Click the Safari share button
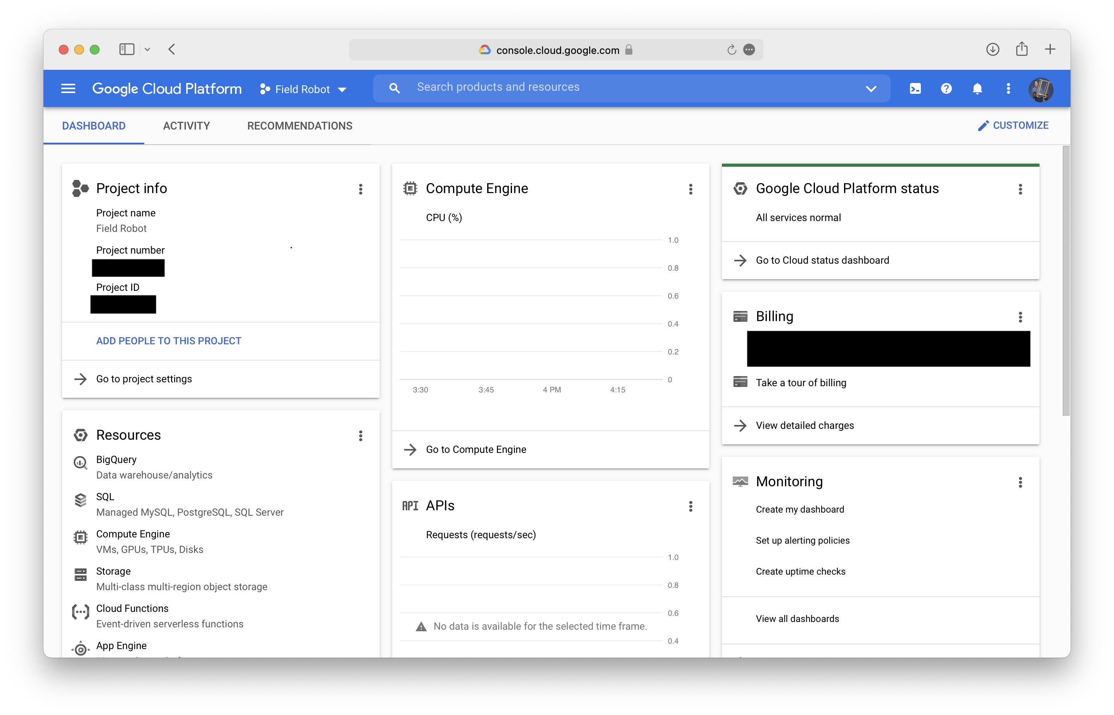Screen dimensions: 1114x715 tap(1022, 49)
